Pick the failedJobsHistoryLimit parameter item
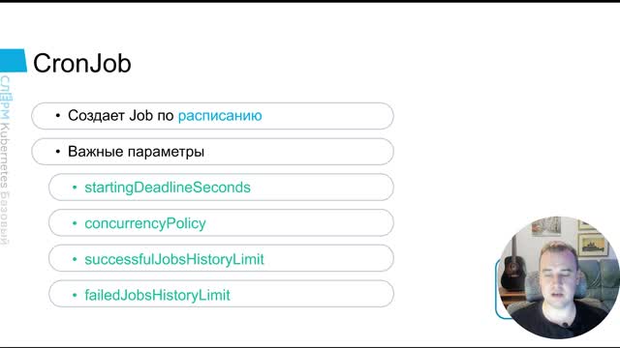Image resolution: width=620 pixels, height=348 pixels. [221, 294]
